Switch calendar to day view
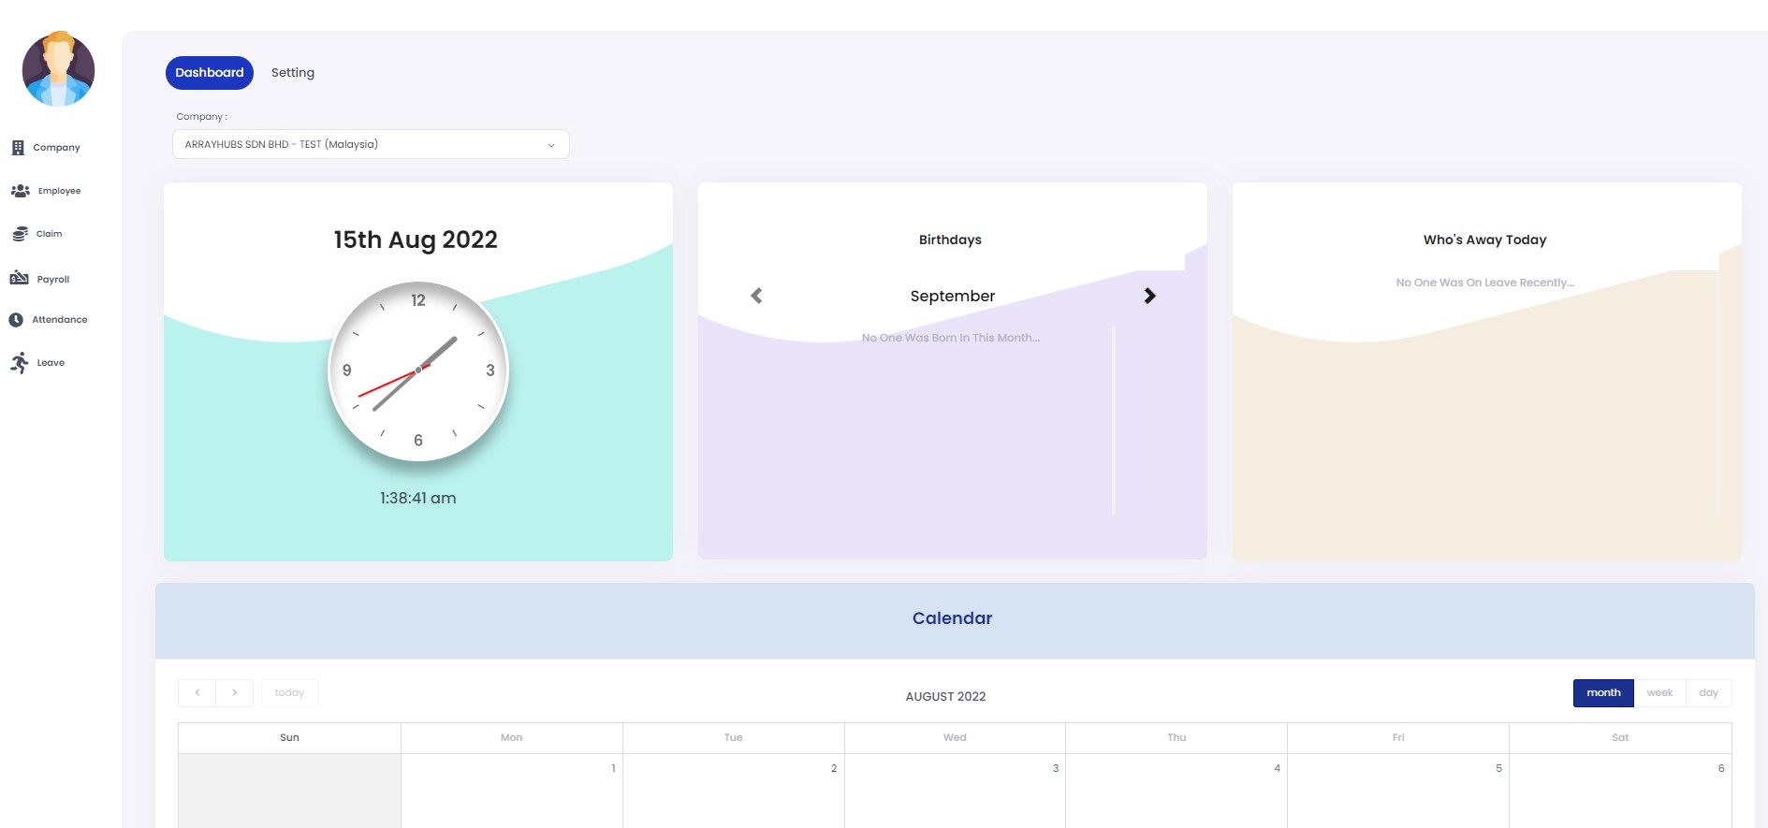Screen dimensions: 1768x828 point(1708,693)
